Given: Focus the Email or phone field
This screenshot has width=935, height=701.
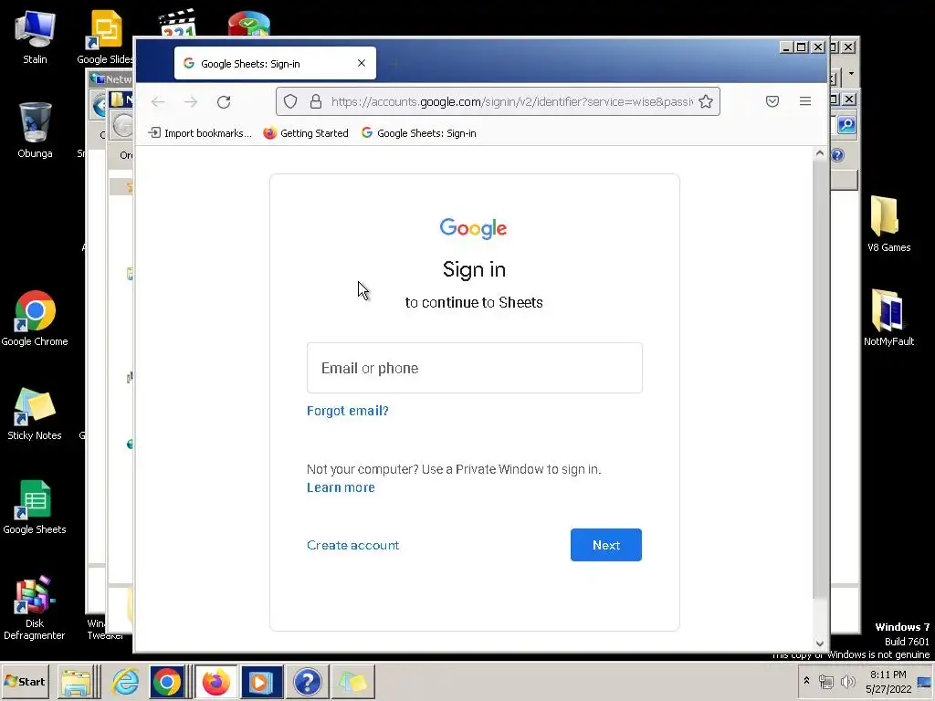Looking at the screenshot, I should (x=475, y=368).
